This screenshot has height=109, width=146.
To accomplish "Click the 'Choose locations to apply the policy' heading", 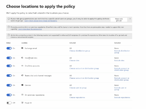I will point(40,7).
